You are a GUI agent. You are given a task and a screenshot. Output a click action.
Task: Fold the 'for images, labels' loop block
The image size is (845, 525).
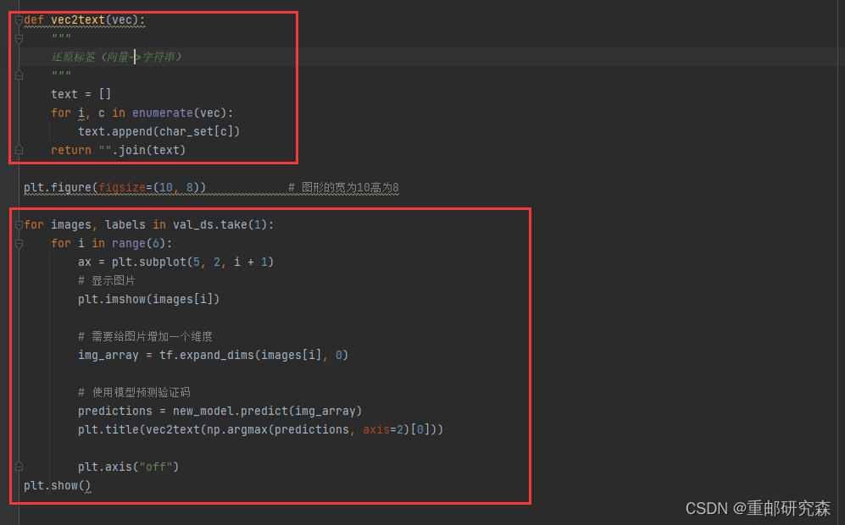click(19, 224)
